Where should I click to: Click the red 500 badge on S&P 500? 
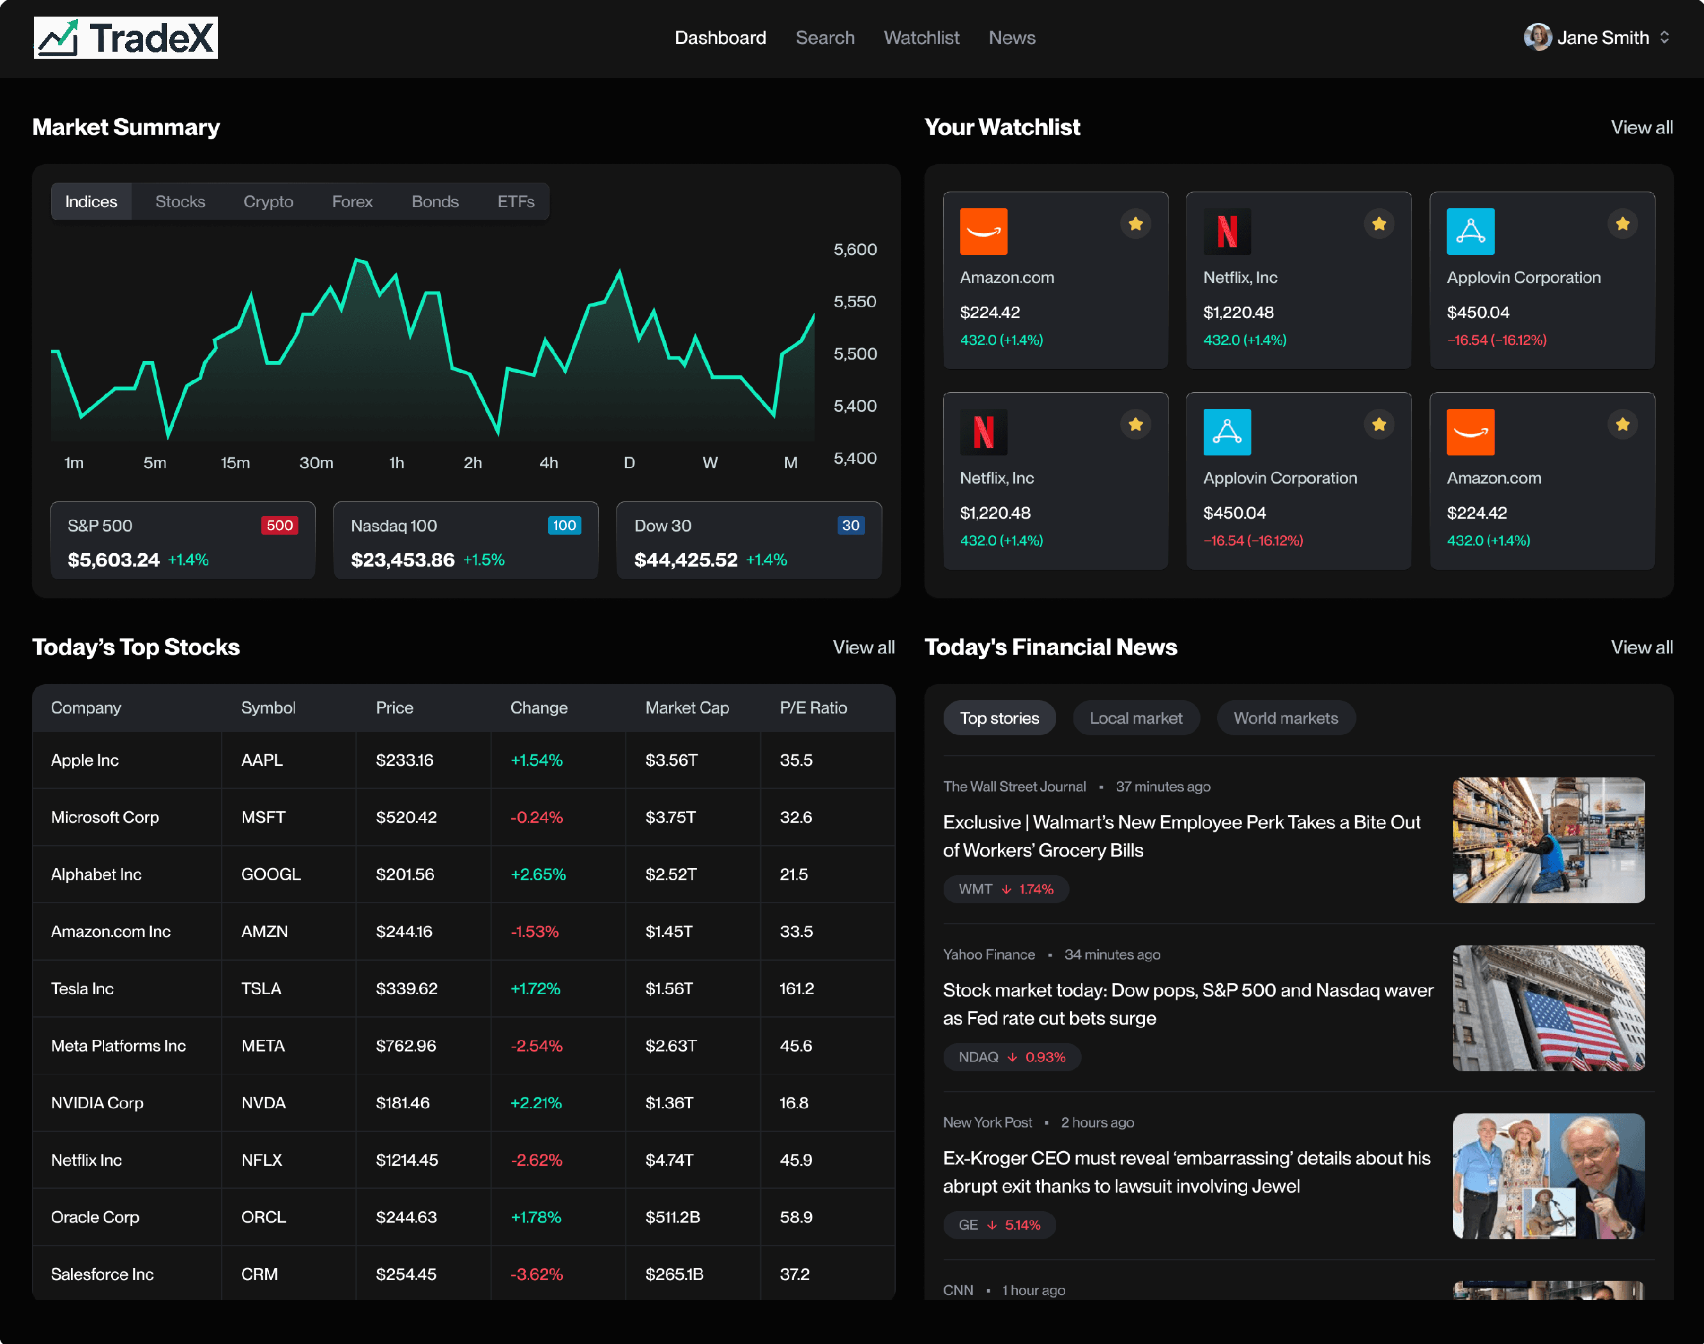[279, 526]
